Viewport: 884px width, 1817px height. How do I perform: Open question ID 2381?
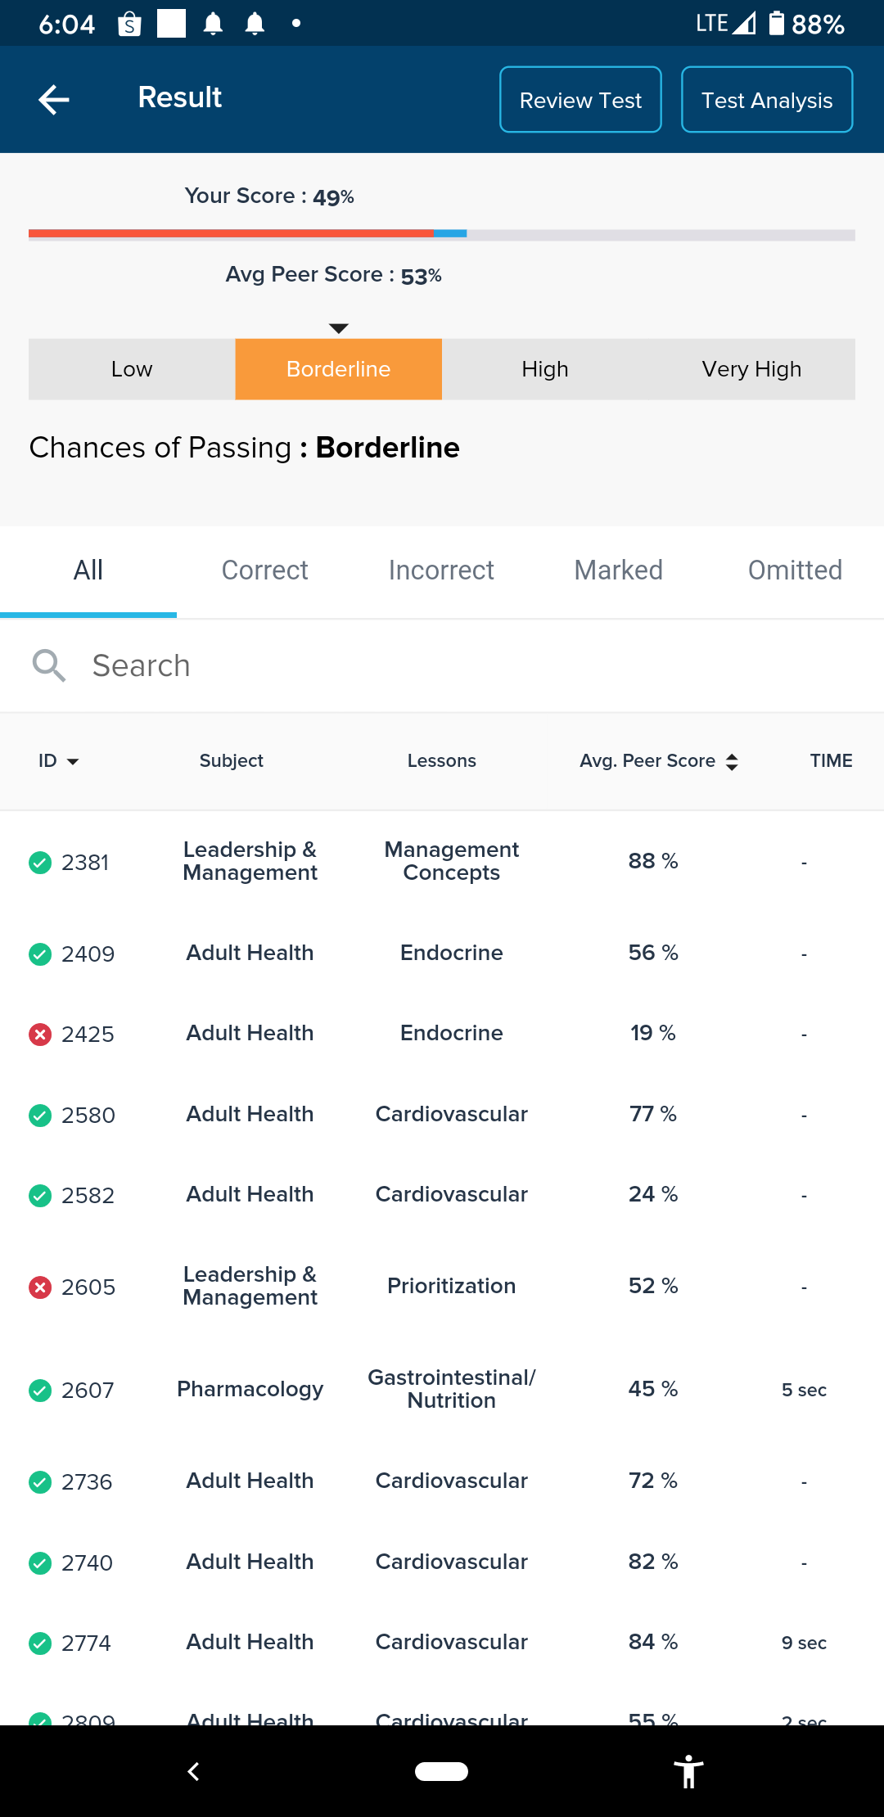coord(85,863)
